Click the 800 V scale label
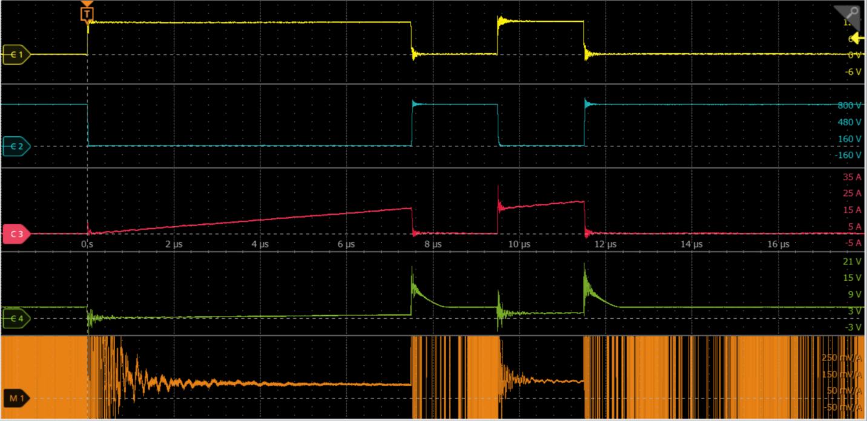 pyautogui.click(x=849, y=105)
